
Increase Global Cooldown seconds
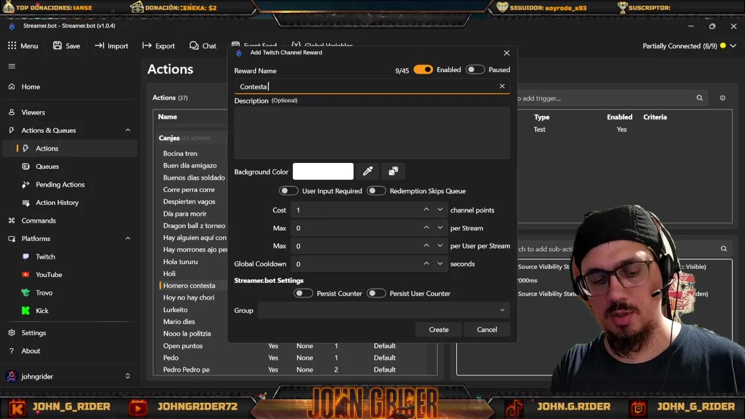pos(427,264)
